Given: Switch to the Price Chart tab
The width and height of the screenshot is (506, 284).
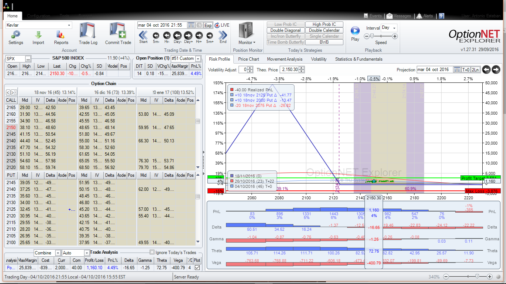Looking at the screenshot, I should [x=248, y=59].
